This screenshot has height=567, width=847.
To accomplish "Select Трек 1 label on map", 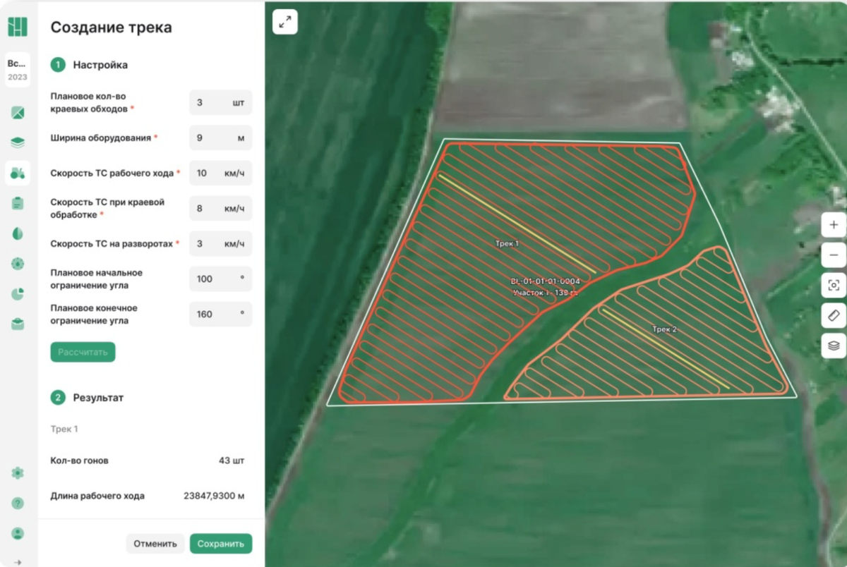I will coord(507,243).
